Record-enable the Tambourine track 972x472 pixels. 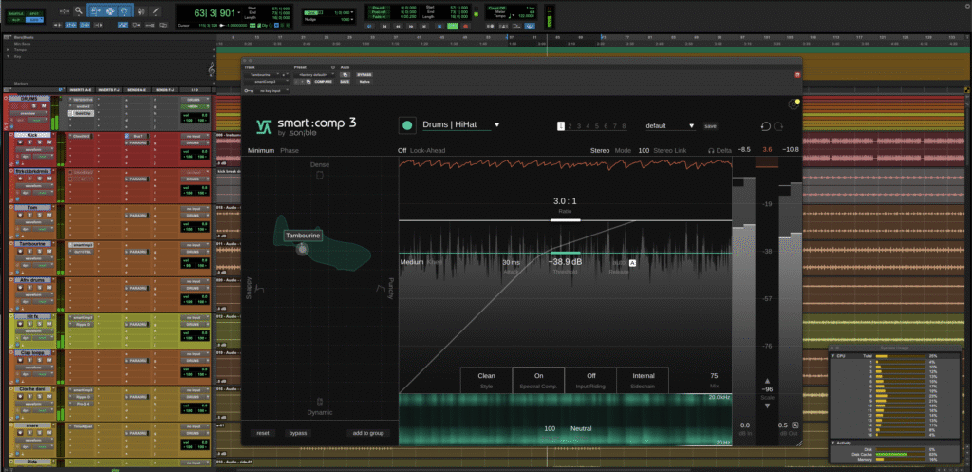click(x=20, y=252)
